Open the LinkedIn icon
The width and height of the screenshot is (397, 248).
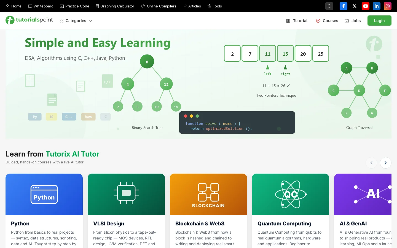point(377,6)
